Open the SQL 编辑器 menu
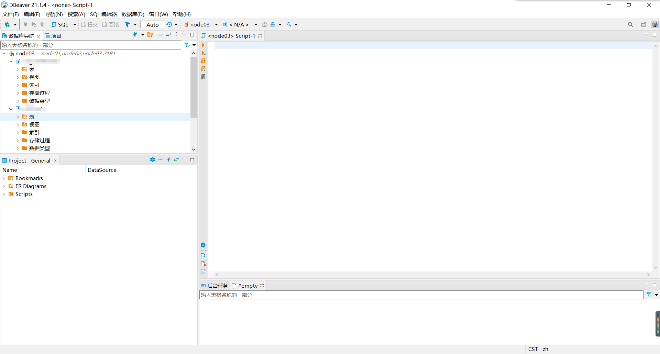This screenshot has width=660, height=354. coord(103,14)
